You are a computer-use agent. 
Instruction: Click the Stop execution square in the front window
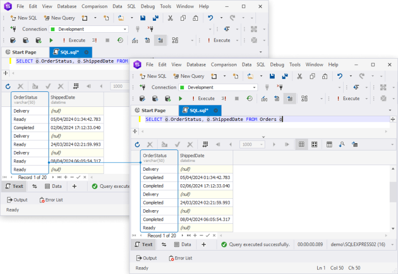[x=237, y=99]
